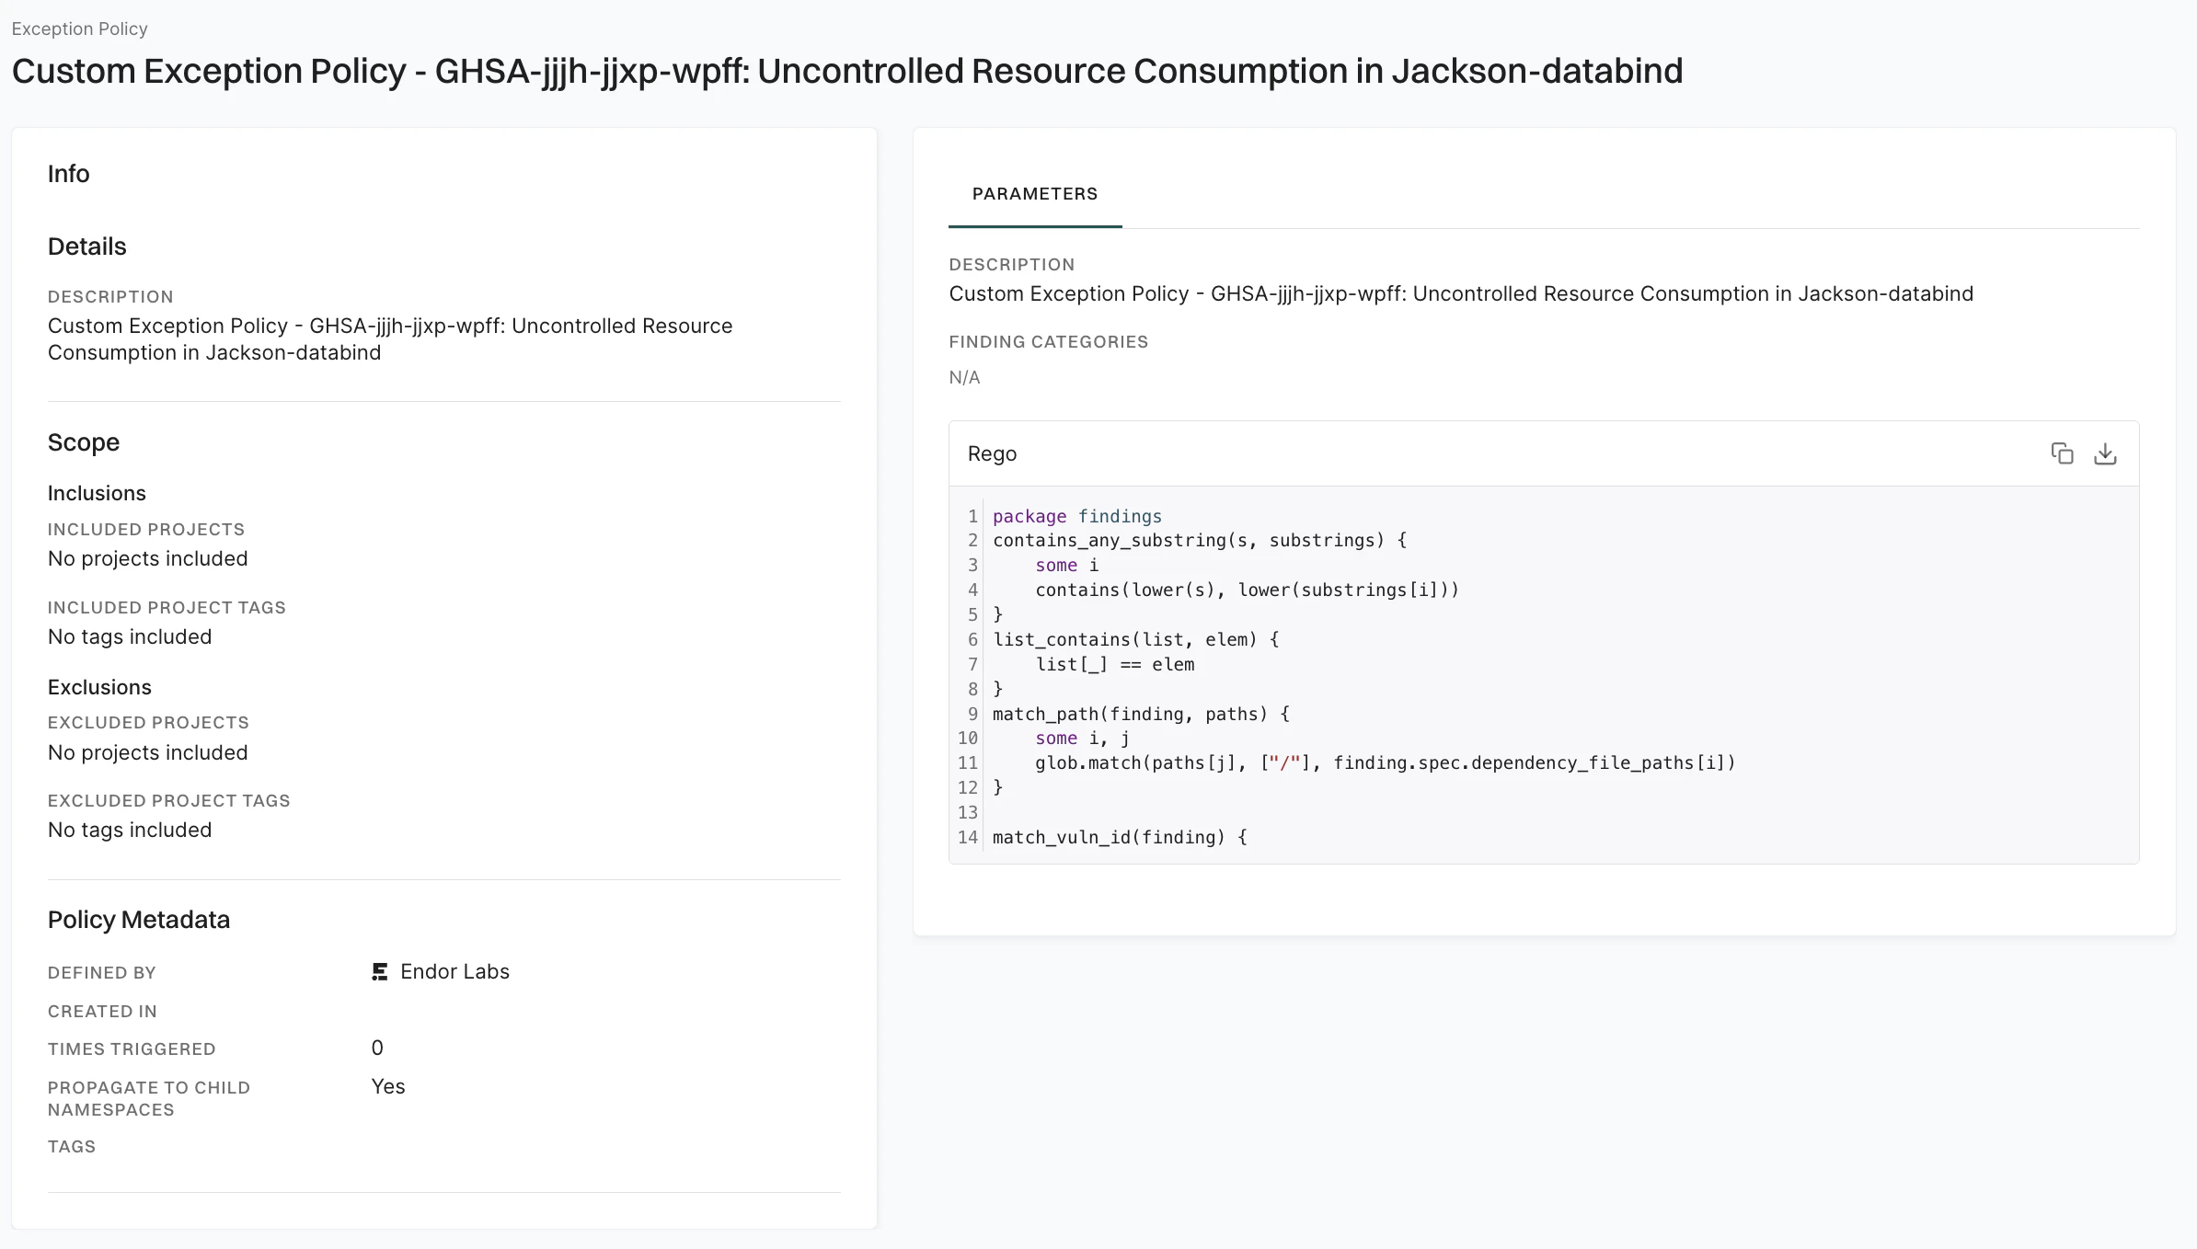Select line 1 of the Rego code

pos(1076,516)
